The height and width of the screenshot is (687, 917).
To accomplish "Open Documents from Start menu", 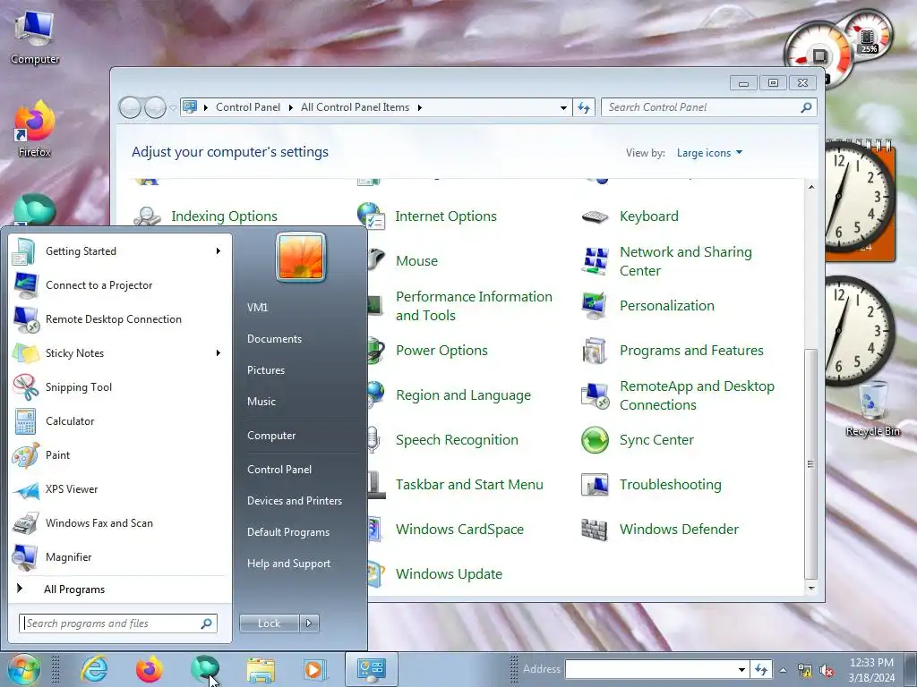I will pos(274,339).
